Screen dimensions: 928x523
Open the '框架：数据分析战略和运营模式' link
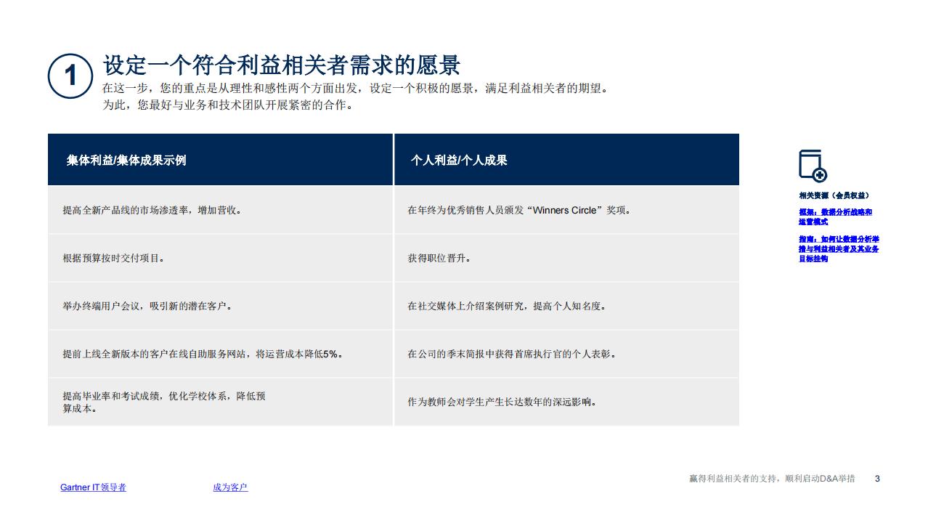pyautogui.click(x=835, y=216)
